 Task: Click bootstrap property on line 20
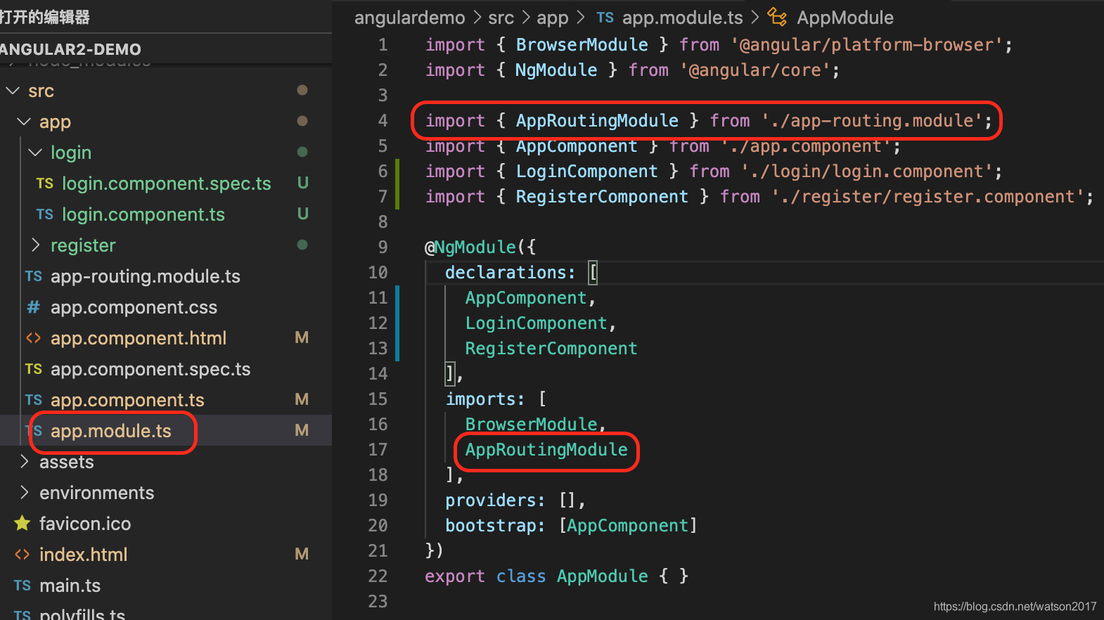pyautogui.click(x=490, y=526)
